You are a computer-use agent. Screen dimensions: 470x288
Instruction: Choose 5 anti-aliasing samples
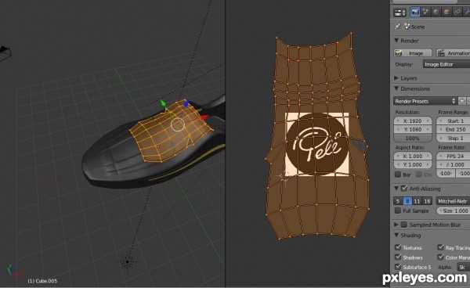[398, 201]
